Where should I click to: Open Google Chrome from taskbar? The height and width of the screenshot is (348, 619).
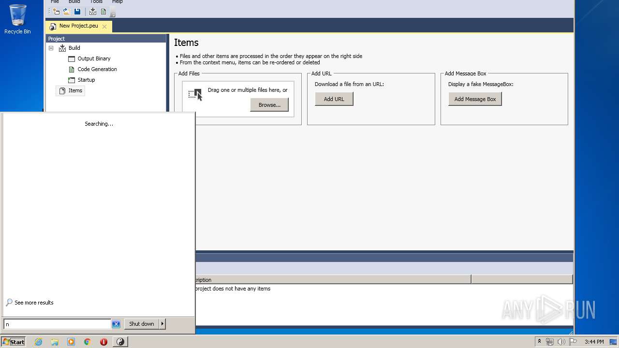[88, 342]
